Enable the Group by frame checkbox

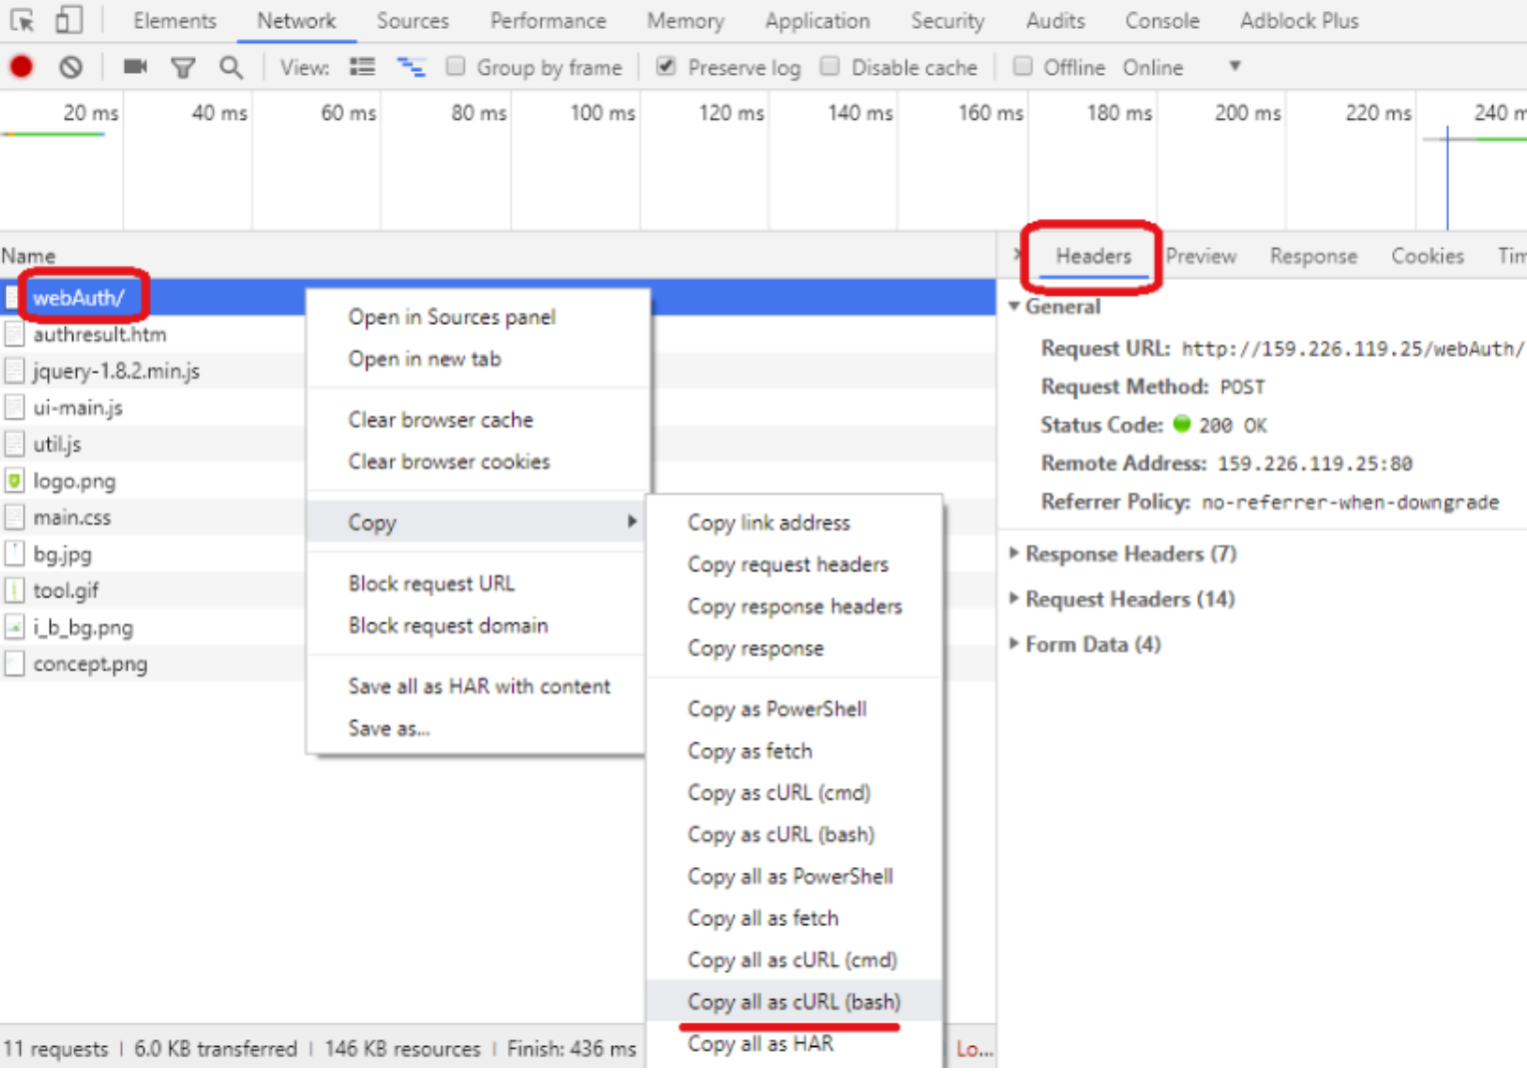click(x=456, y=67)
